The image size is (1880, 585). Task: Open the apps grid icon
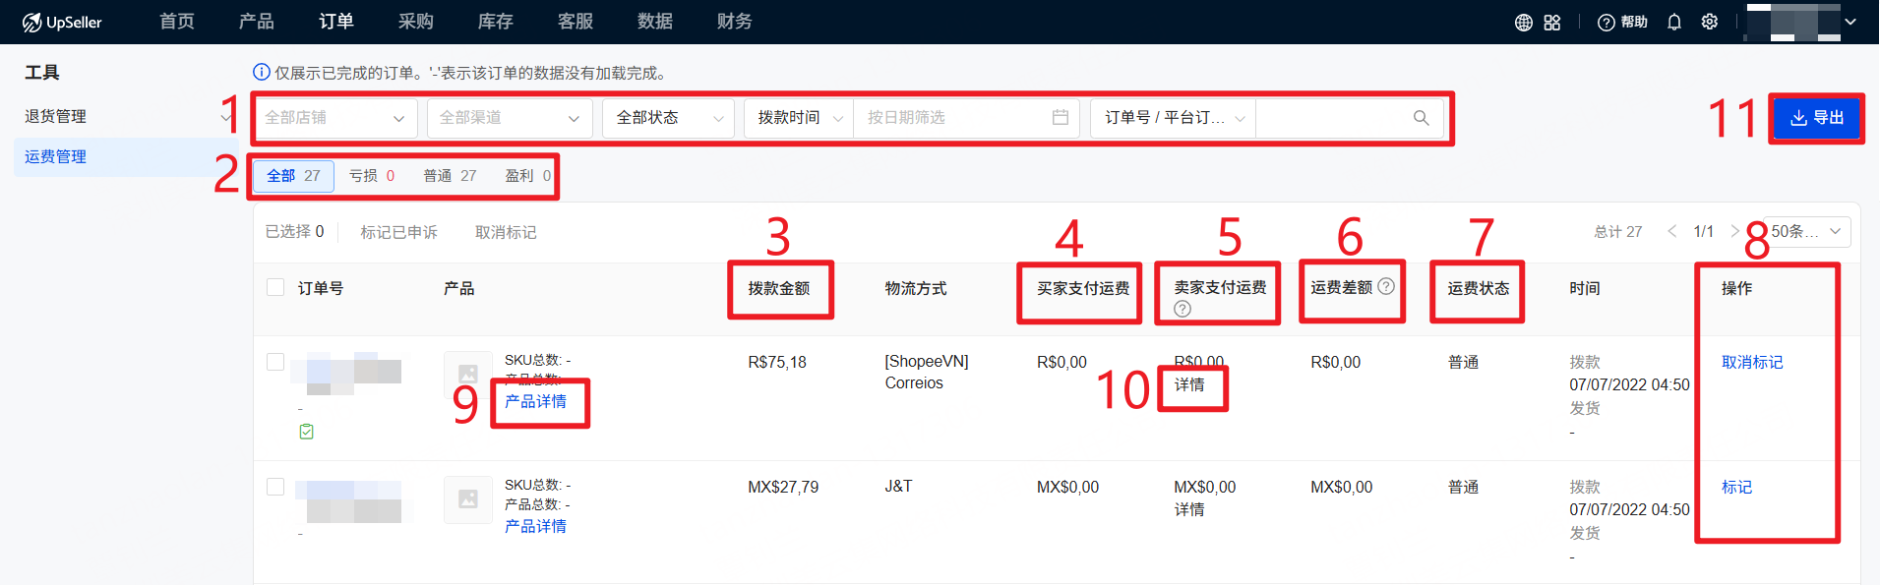pos(1552,23)
